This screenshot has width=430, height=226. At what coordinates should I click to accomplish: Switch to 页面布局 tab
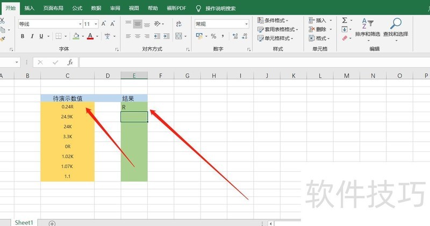[53, 8]
